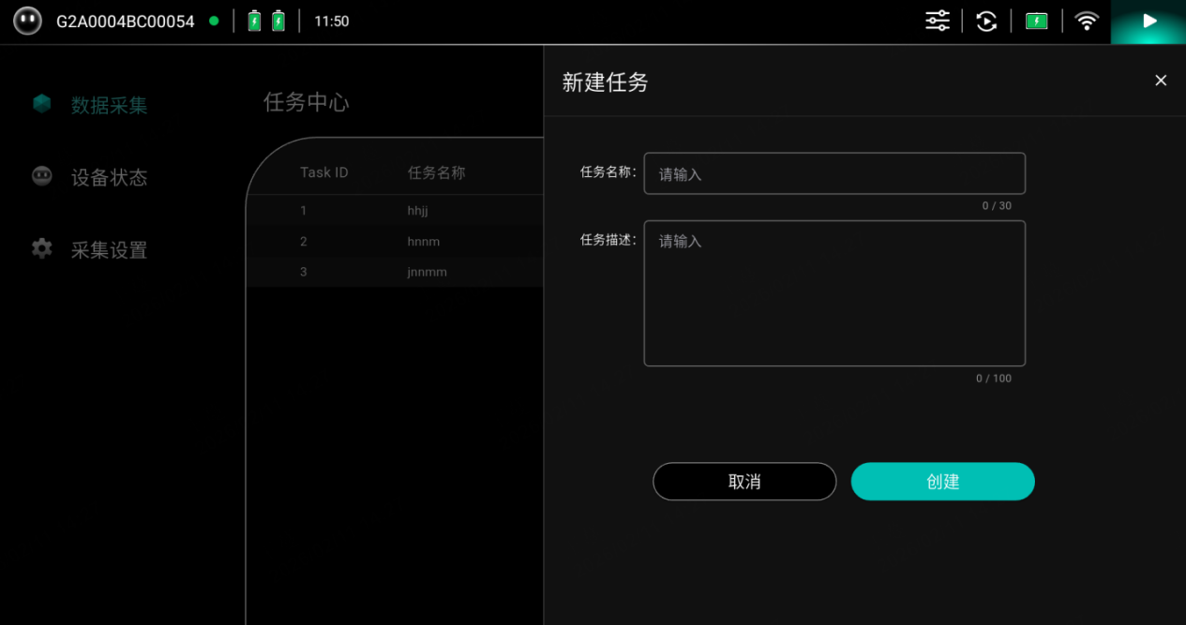The image size is (1186, 625).
Task: Click the 任务名称 column header
Action: point(436,172)
